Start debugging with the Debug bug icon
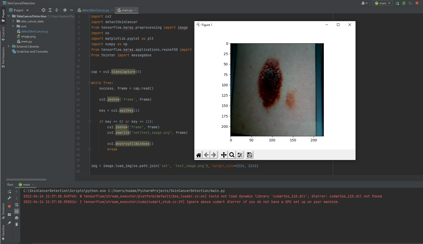The width and height of the screenshot is (423, 244). [404, 3]
